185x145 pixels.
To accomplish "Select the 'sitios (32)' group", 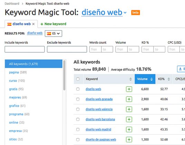I will pyautogui.click(x=16, y=139).
